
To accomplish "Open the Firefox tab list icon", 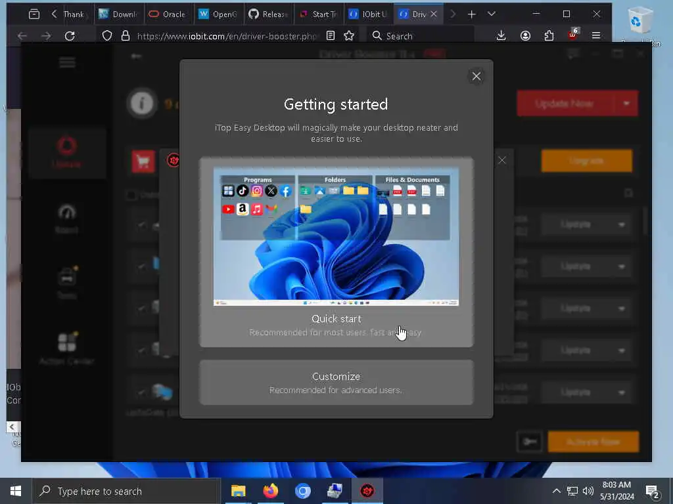I will pos(34,14).
